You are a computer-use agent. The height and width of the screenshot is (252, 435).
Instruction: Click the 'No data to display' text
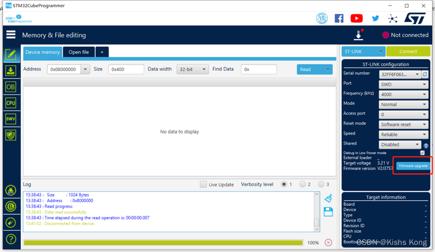(180, 132)
